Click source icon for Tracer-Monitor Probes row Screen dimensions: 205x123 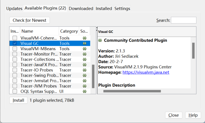coord(85,54)
